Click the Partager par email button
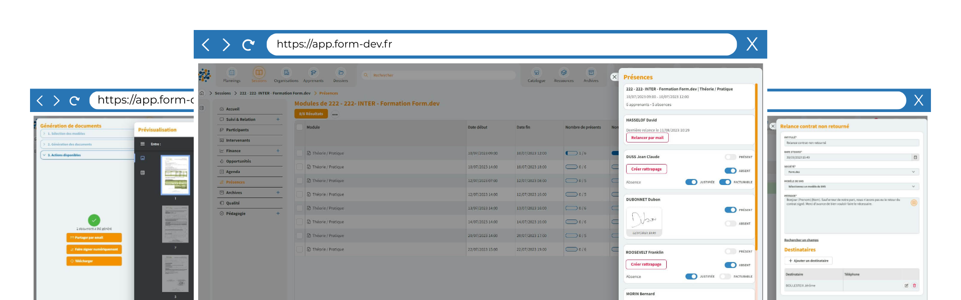The height and width of the screenshot is (300, 961). tap(94, 237)
